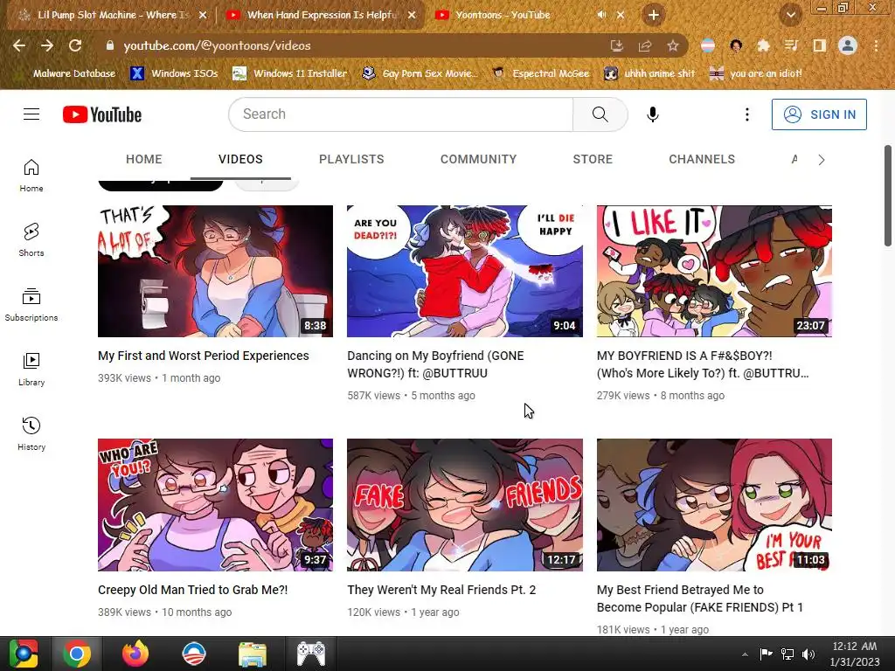Open a new tab with the plus button
This screenshot has width=895, height=671.
[654, 15]
